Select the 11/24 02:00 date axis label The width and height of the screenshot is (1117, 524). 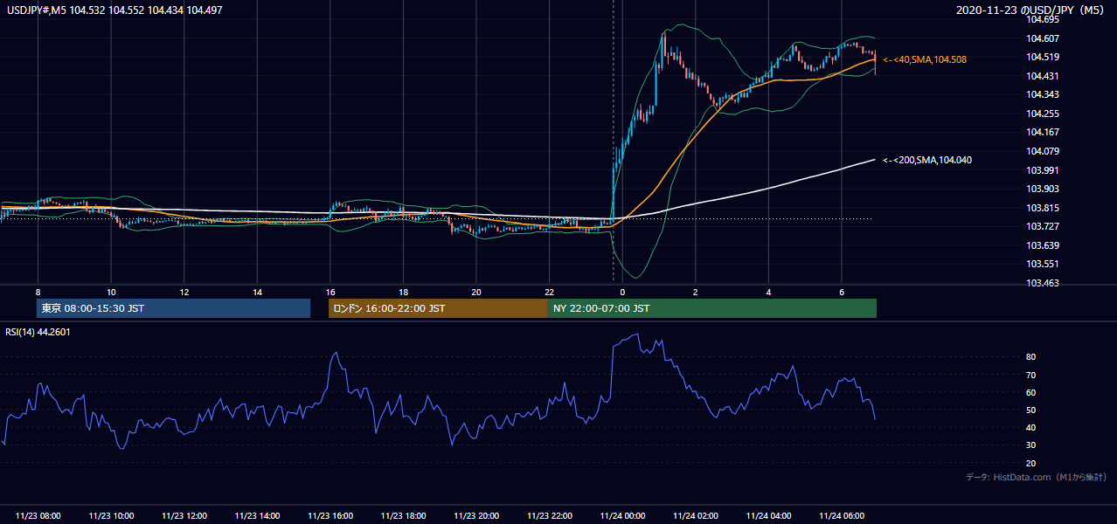(695, 516)
